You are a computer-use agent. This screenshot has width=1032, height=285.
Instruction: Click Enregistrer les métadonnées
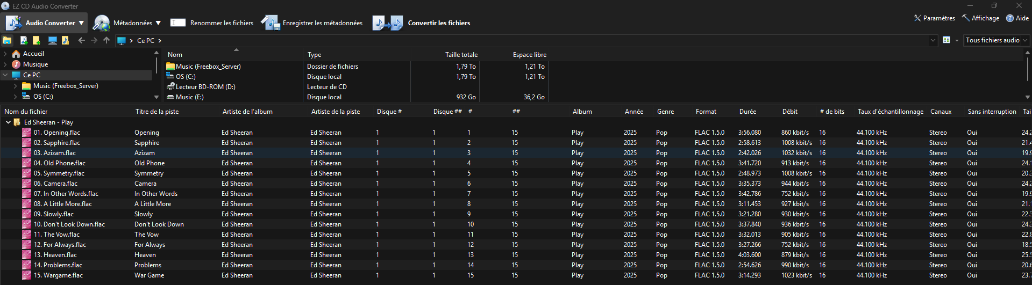[x=312, y=23]
